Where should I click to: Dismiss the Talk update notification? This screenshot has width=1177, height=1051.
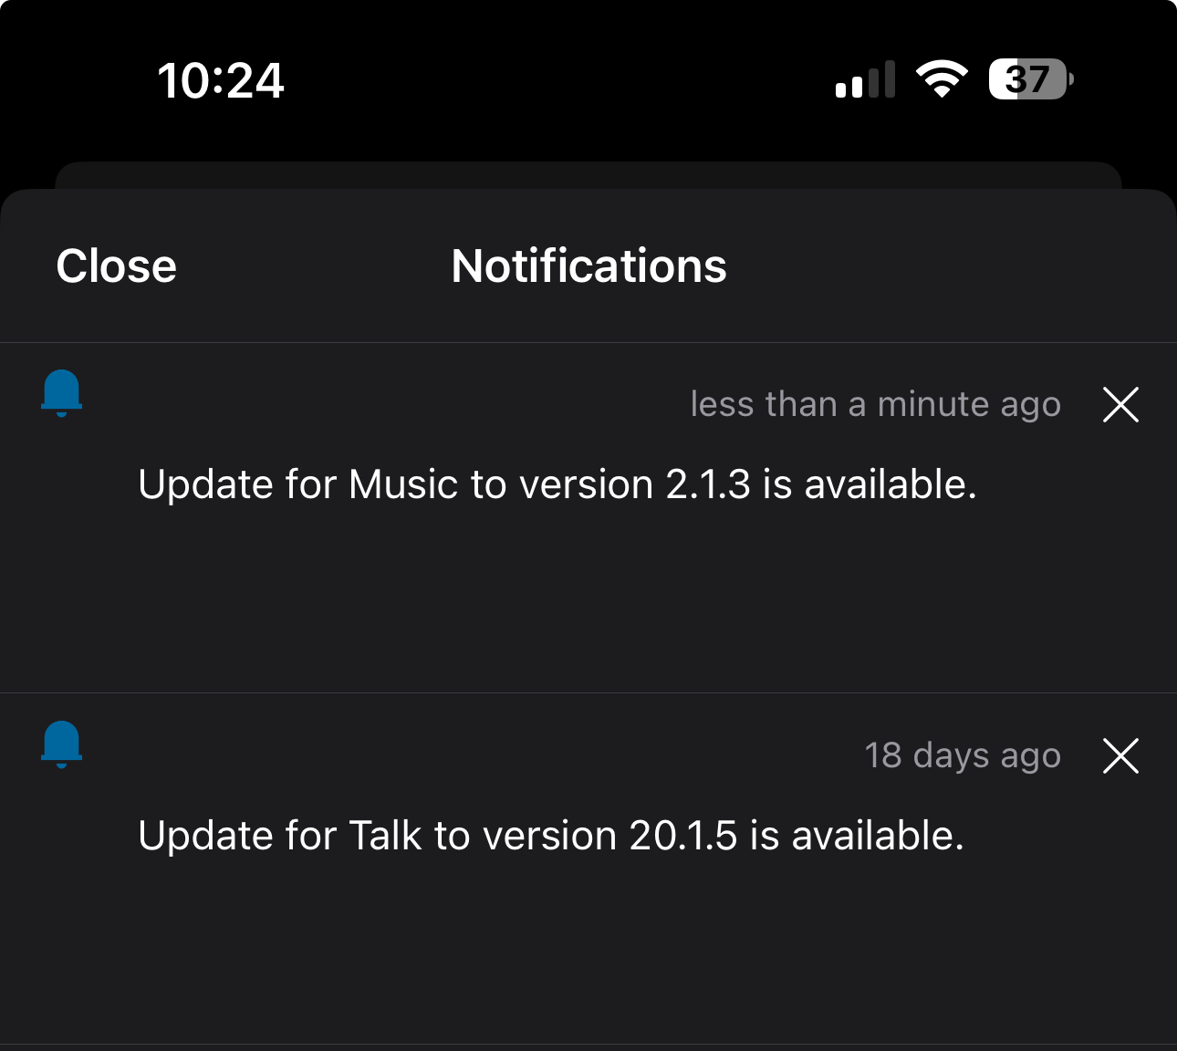click(x=1120, y=755)
